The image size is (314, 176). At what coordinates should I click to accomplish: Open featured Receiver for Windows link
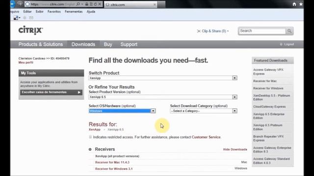pos(268,88)
